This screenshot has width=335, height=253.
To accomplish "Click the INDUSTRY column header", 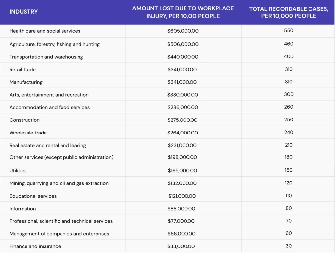I will point(24,12).
